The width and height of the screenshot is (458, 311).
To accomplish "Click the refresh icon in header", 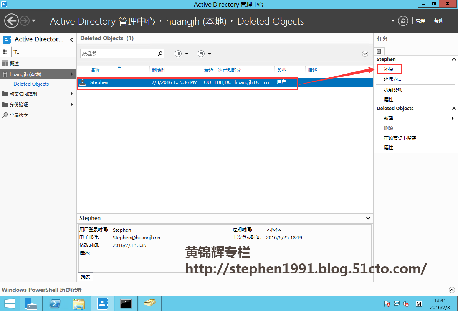I will click(403, 21).
